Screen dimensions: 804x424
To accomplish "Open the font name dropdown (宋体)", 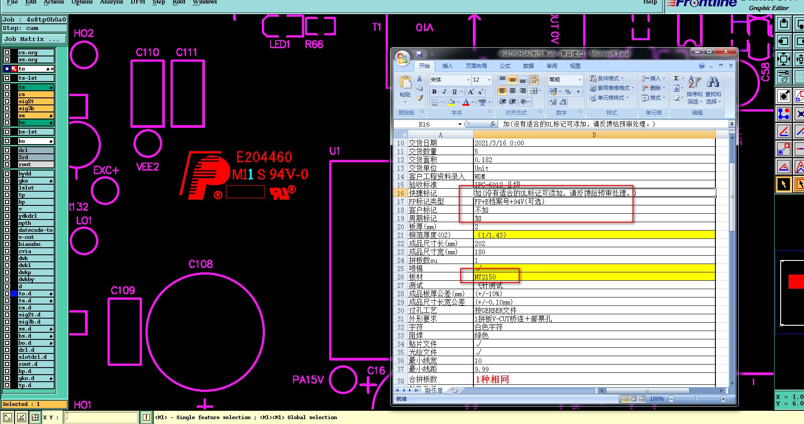I will [x=468, y=80].
